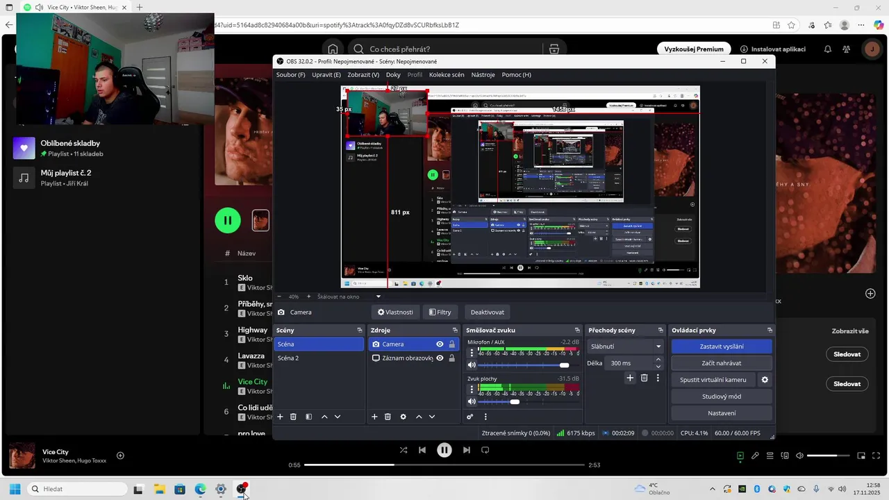Open Soubor menu in OBS
This screenshot has width=889, height=500.
(x=290, y=75)
